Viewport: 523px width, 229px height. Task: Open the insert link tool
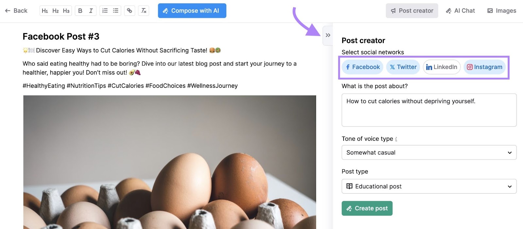coord(130,10)
